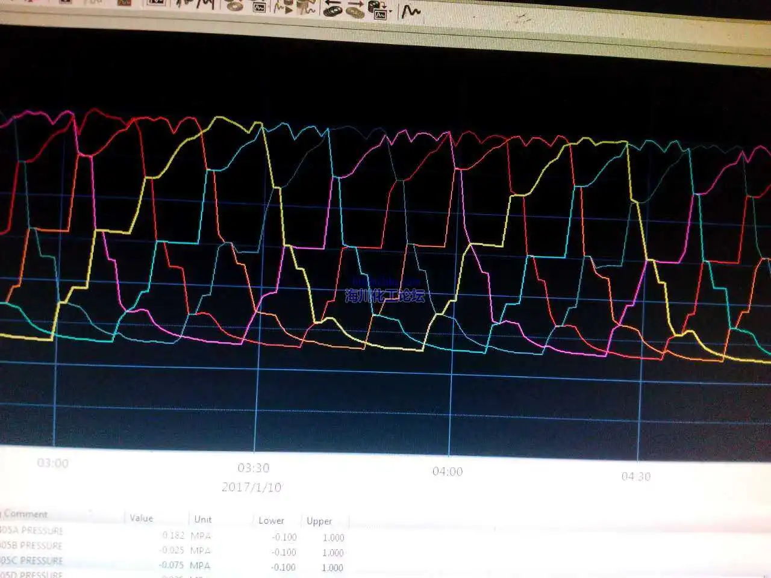Click upper limit 1.000 of 05A row
Viewport: 771px width, 578px height.
point(333,538)
